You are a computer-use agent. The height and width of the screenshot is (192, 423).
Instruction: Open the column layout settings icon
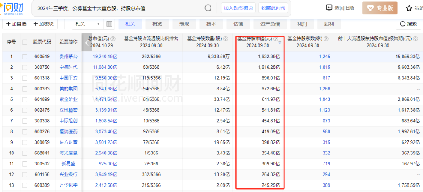[109, 24]
